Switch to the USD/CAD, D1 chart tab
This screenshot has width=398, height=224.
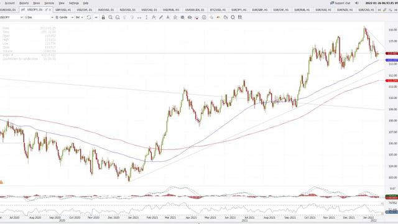click(x=149, y=10)
